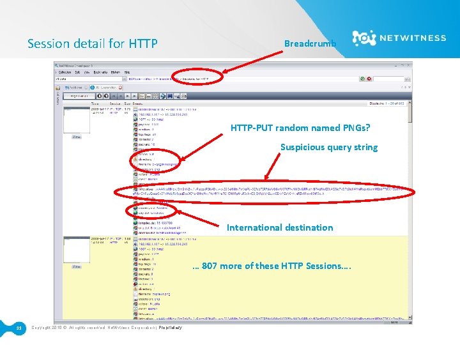
Task: Click the red stop icon beside the breadcrumb bar
Action: point(369,79)
